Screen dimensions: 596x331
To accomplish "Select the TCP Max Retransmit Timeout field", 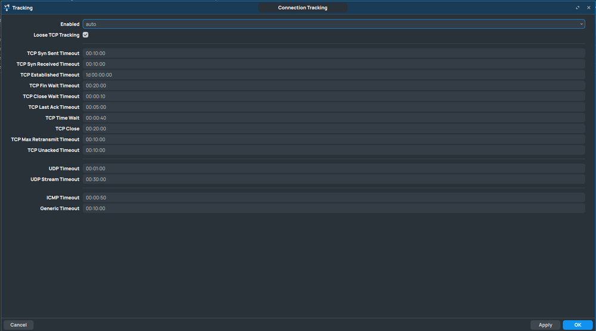I will 333,139.
